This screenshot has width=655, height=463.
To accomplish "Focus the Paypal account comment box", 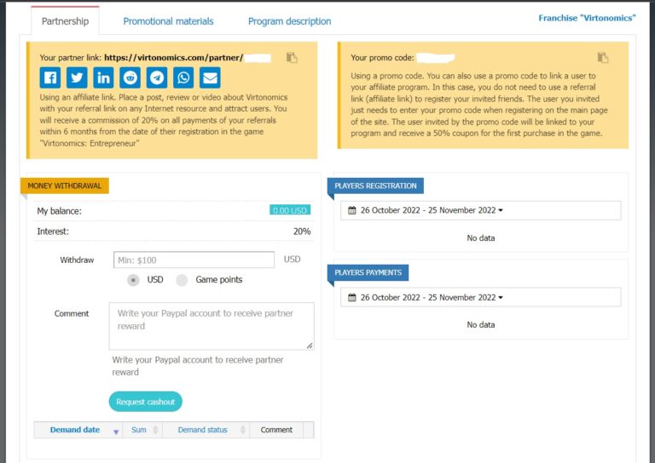I will click(x=211, y=326).
